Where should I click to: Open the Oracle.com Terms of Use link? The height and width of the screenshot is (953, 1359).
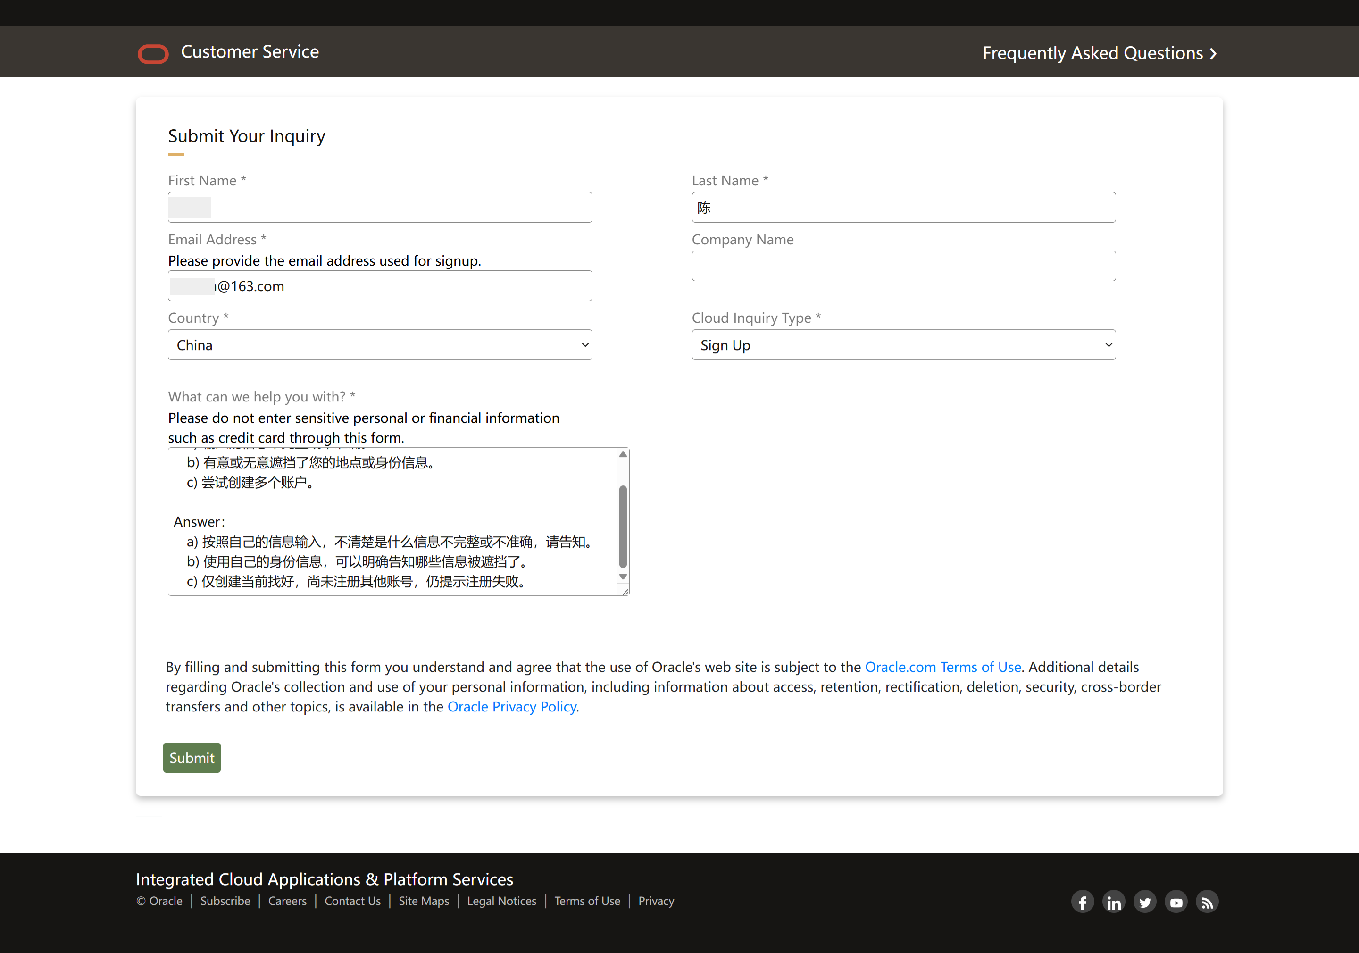[x=943, y=667]
